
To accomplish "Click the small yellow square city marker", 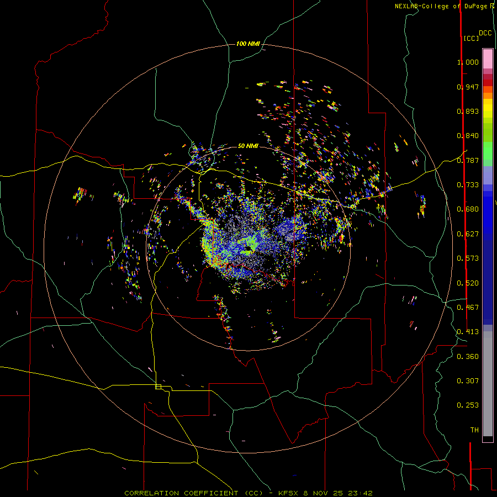I will pyautogui.click(x=158, y=387).
